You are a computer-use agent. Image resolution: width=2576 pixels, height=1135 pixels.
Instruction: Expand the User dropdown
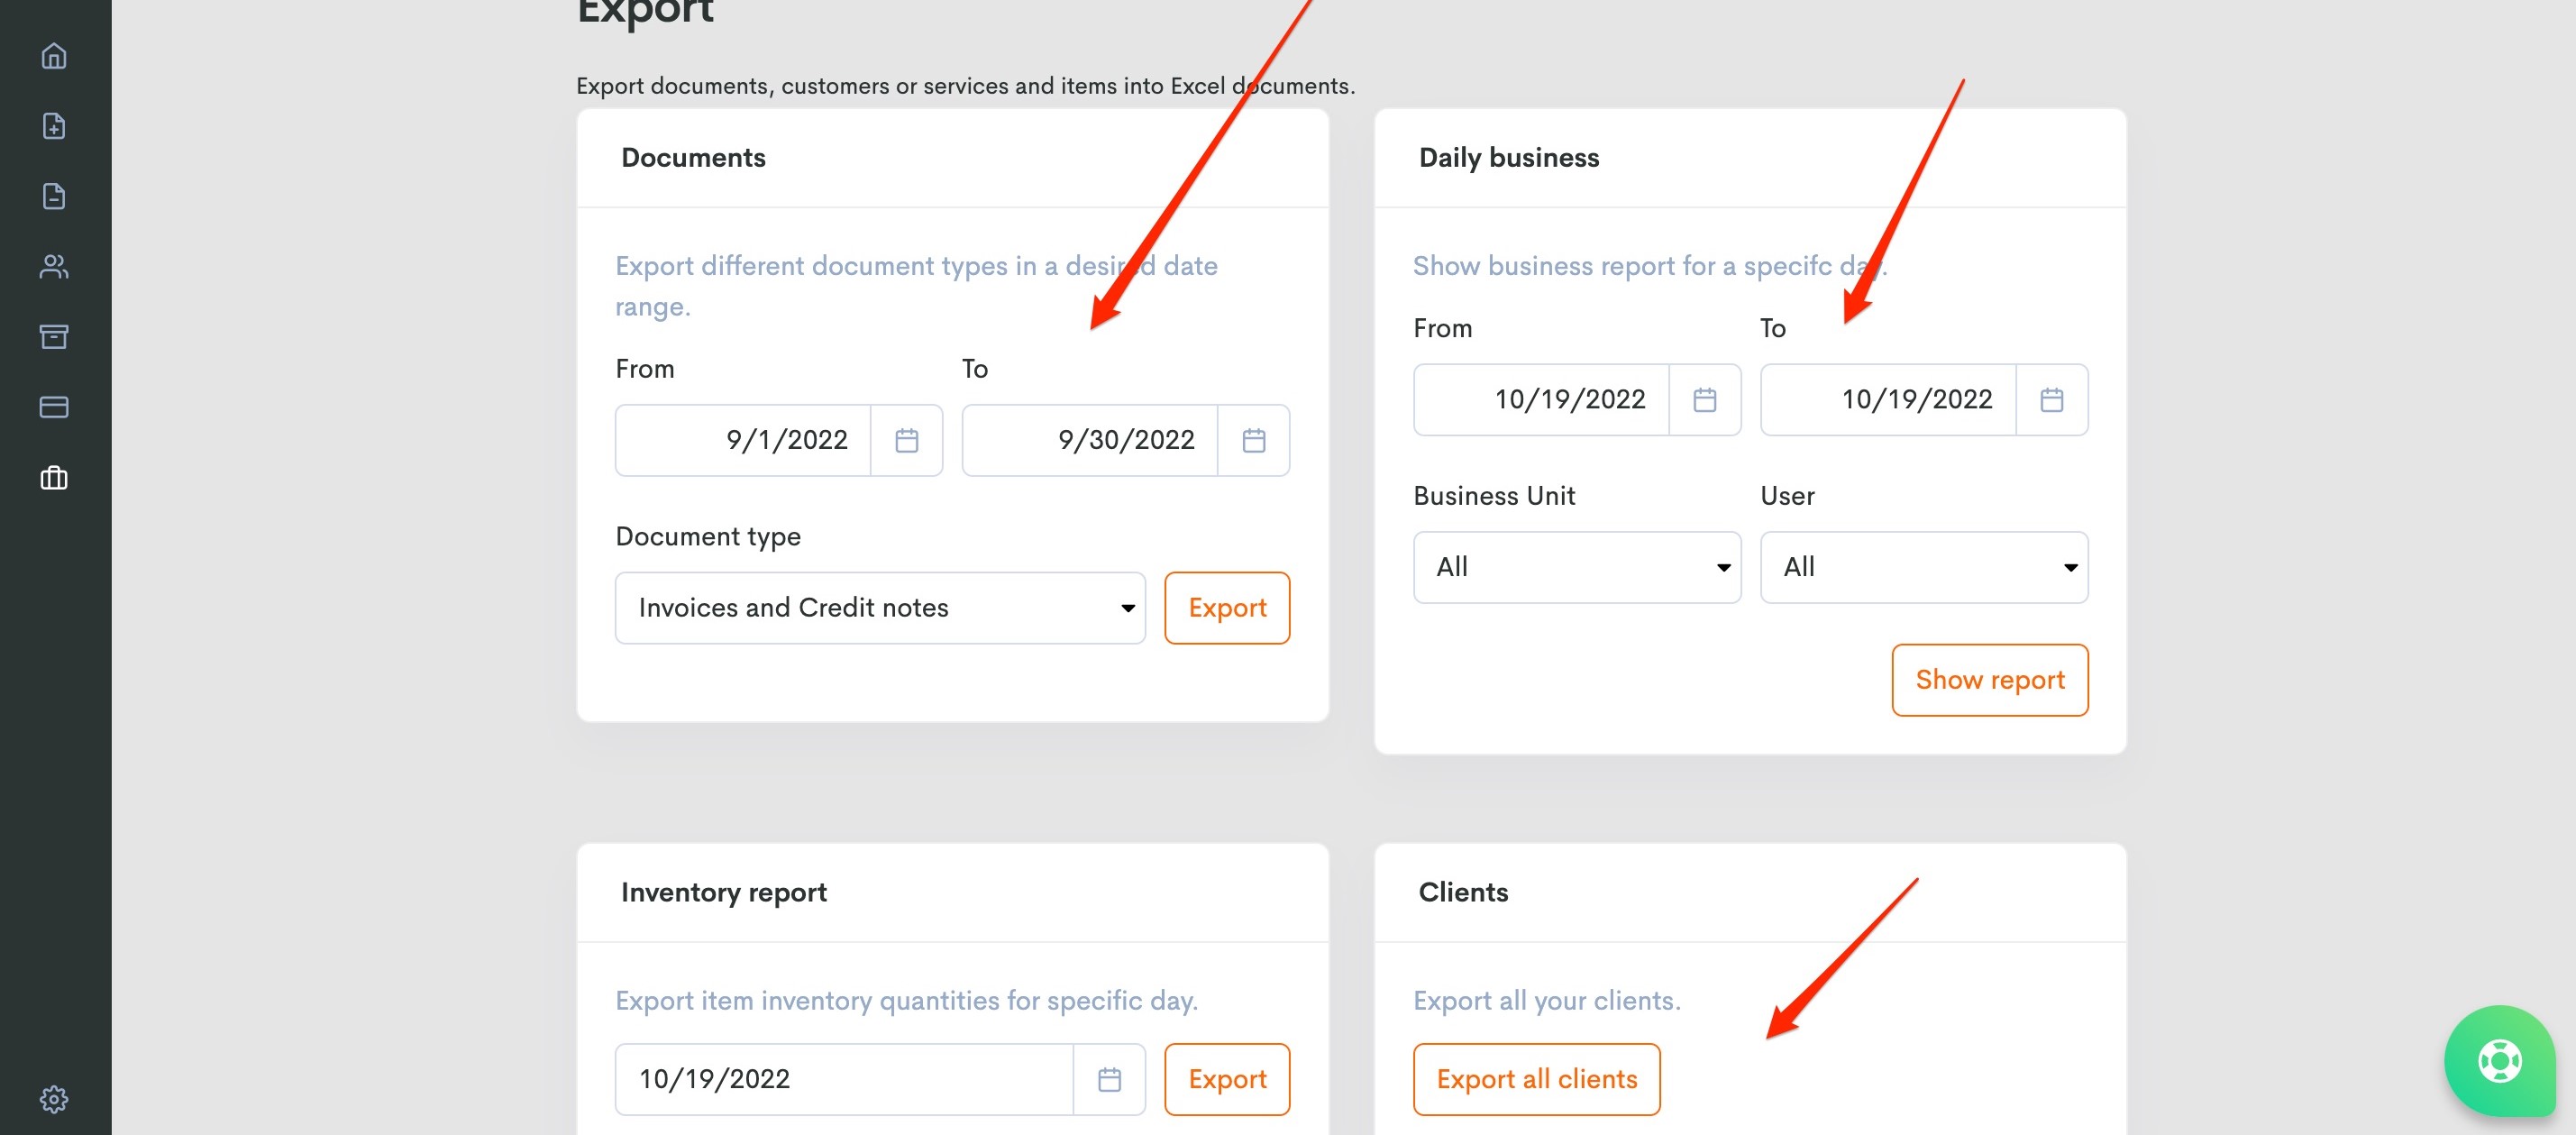(1924, 567)
